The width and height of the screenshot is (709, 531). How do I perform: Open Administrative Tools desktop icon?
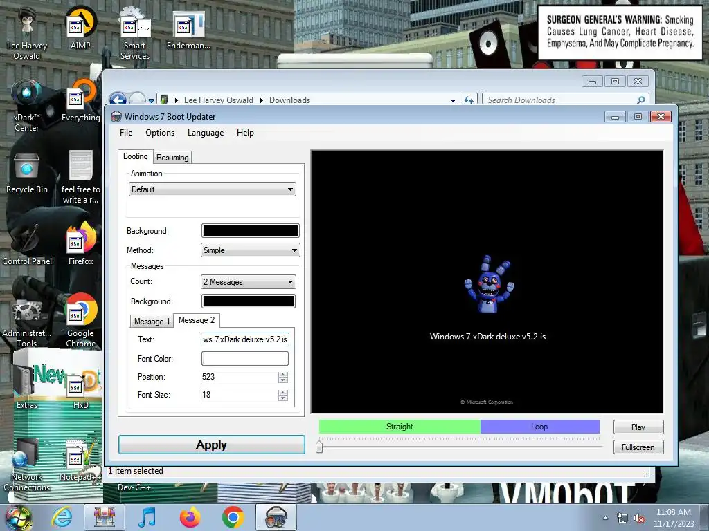(x=27, y=323)
